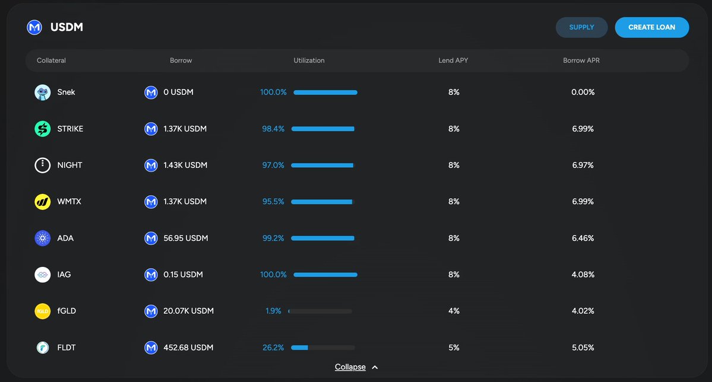Click the 0.15 USDM borrow amount
This screenshot has height=382, width=712.
(x=183, y=275)
